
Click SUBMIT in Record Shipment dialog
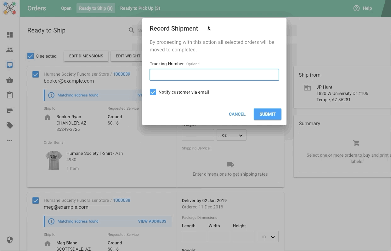tap(268, 114)
